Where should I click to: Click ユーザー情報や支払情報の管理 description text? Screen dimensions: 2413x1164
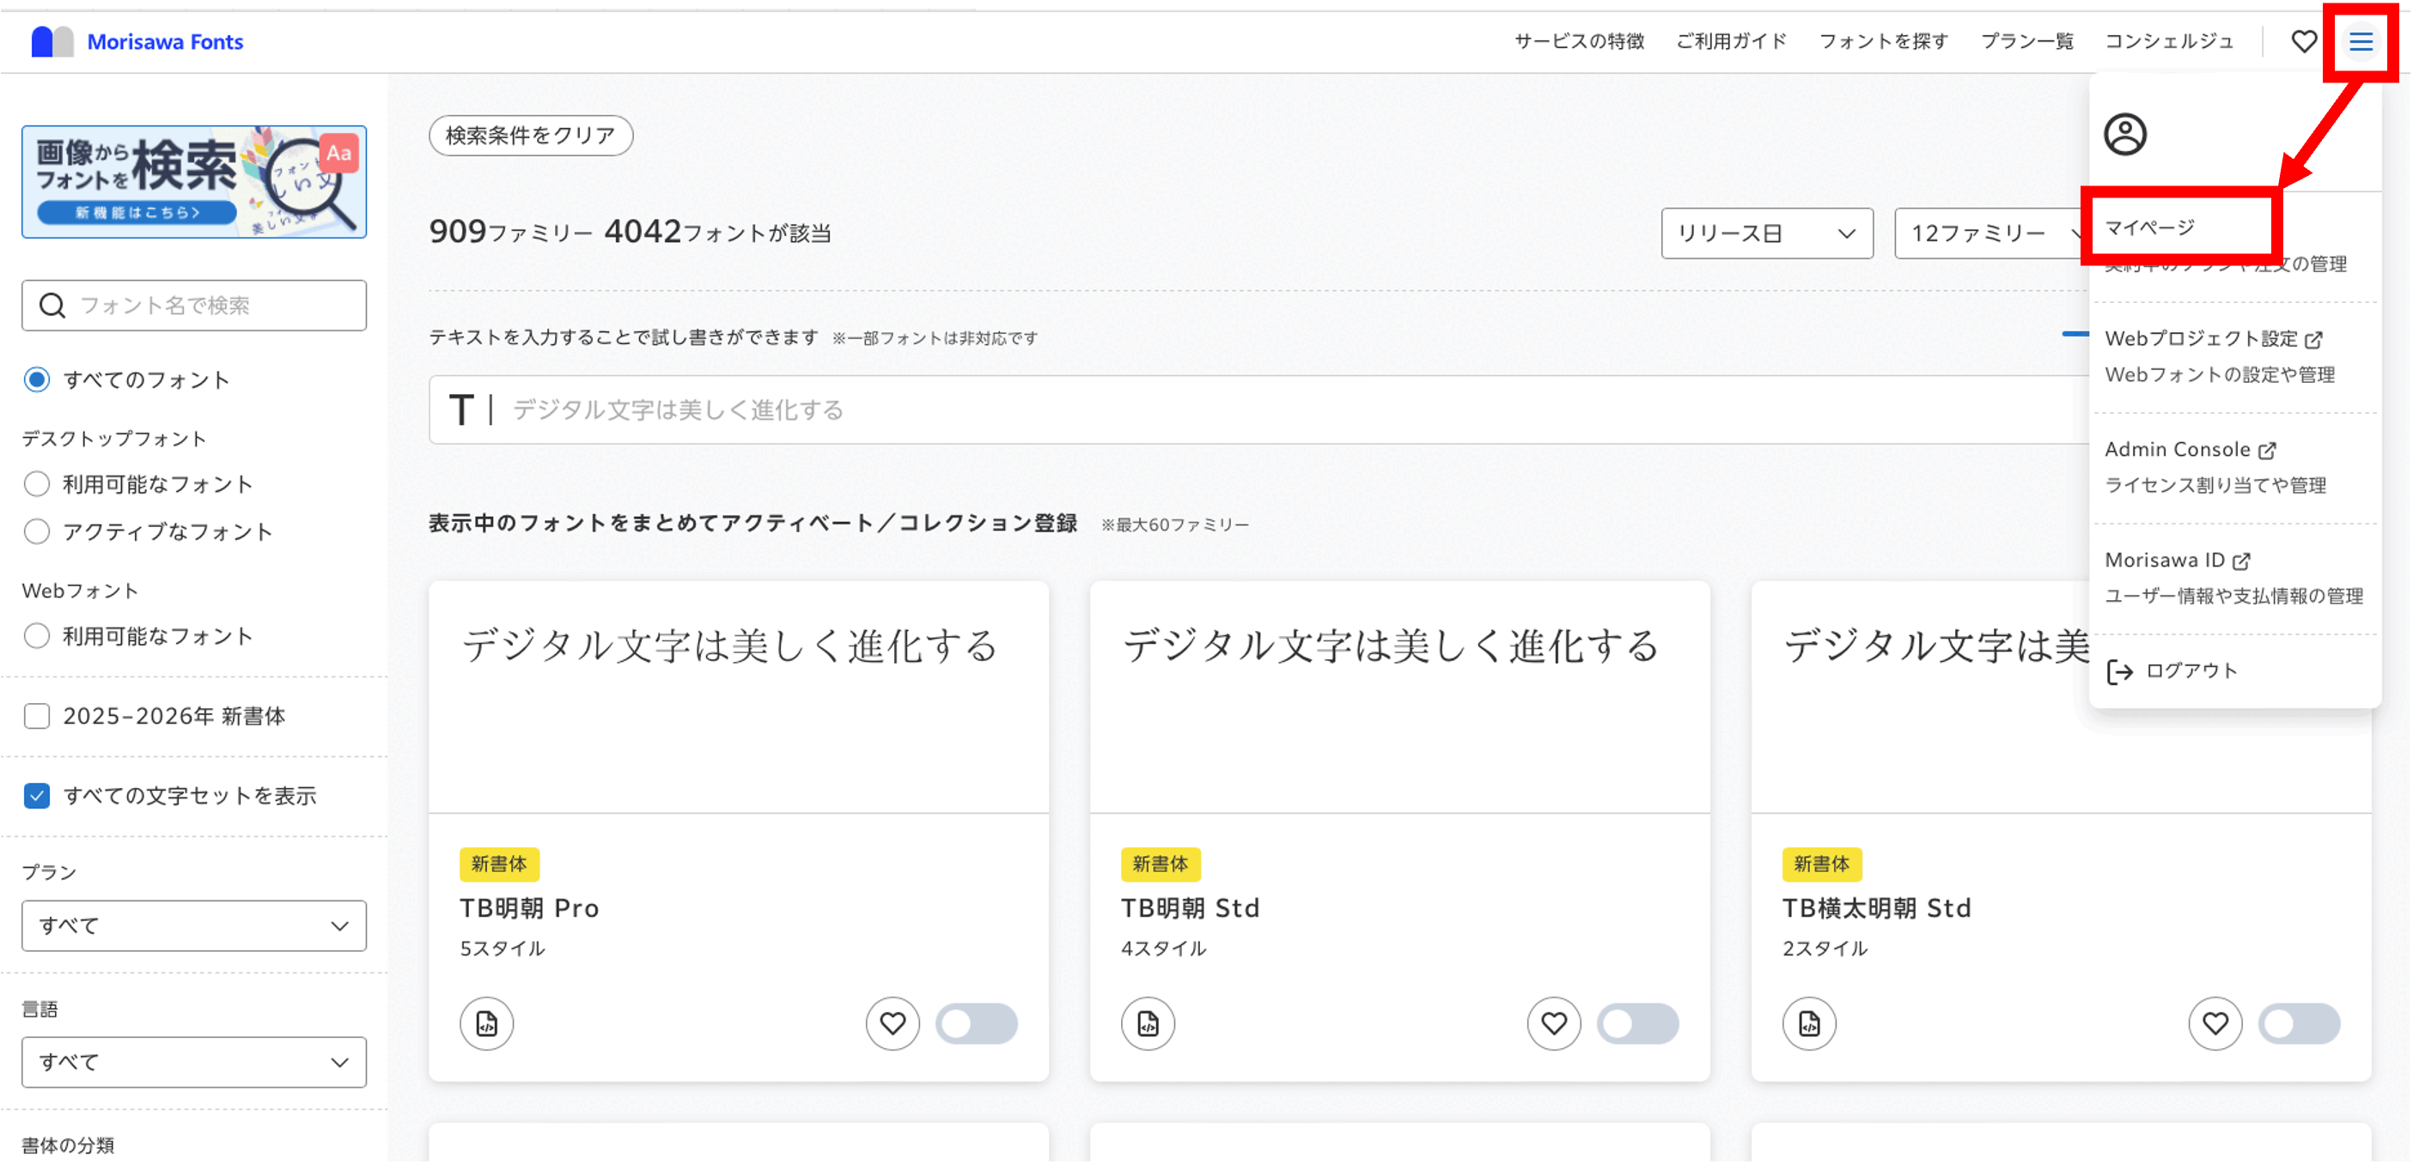pyautogui.click(x=2234, y=595)
